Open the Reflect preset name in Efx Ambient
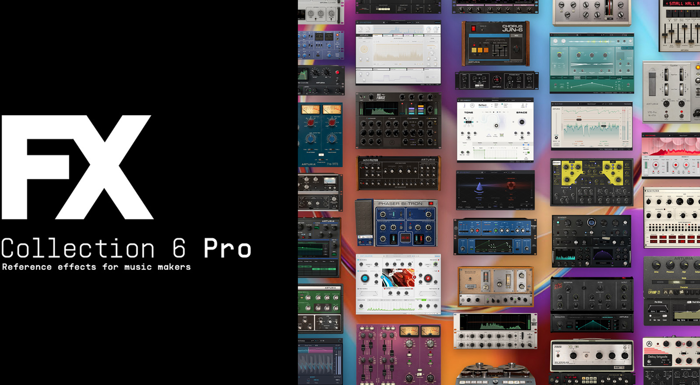The image size is (700, 385). pyautogui.click(x=482, y=105)
